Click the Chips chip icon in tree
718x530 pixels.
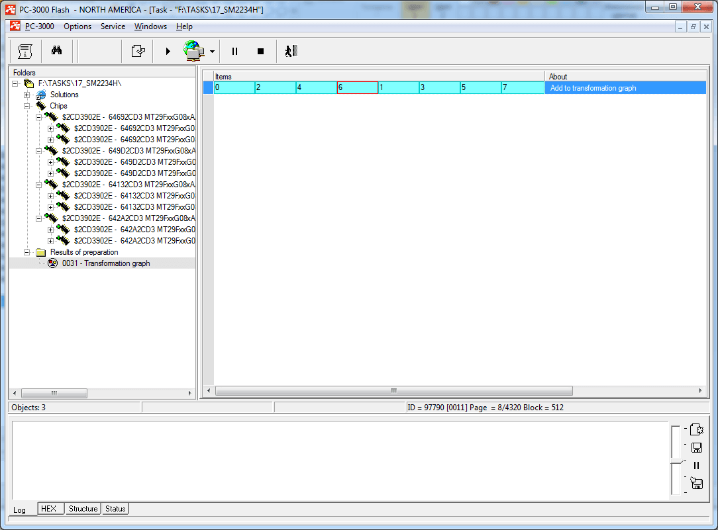(41, 106)
